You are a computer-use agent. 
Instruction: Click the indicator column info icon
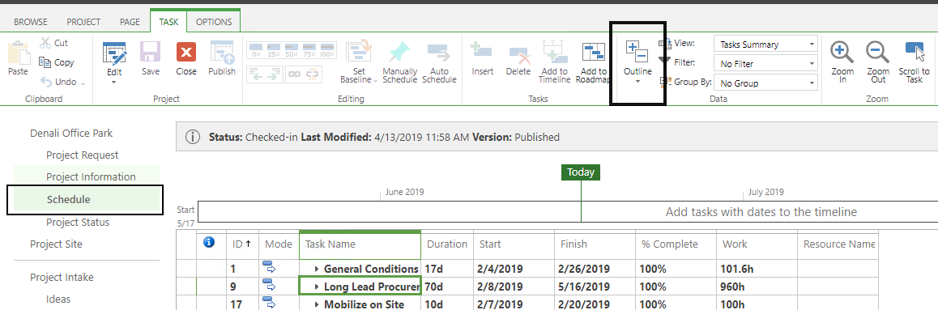[x=209, y=243]
